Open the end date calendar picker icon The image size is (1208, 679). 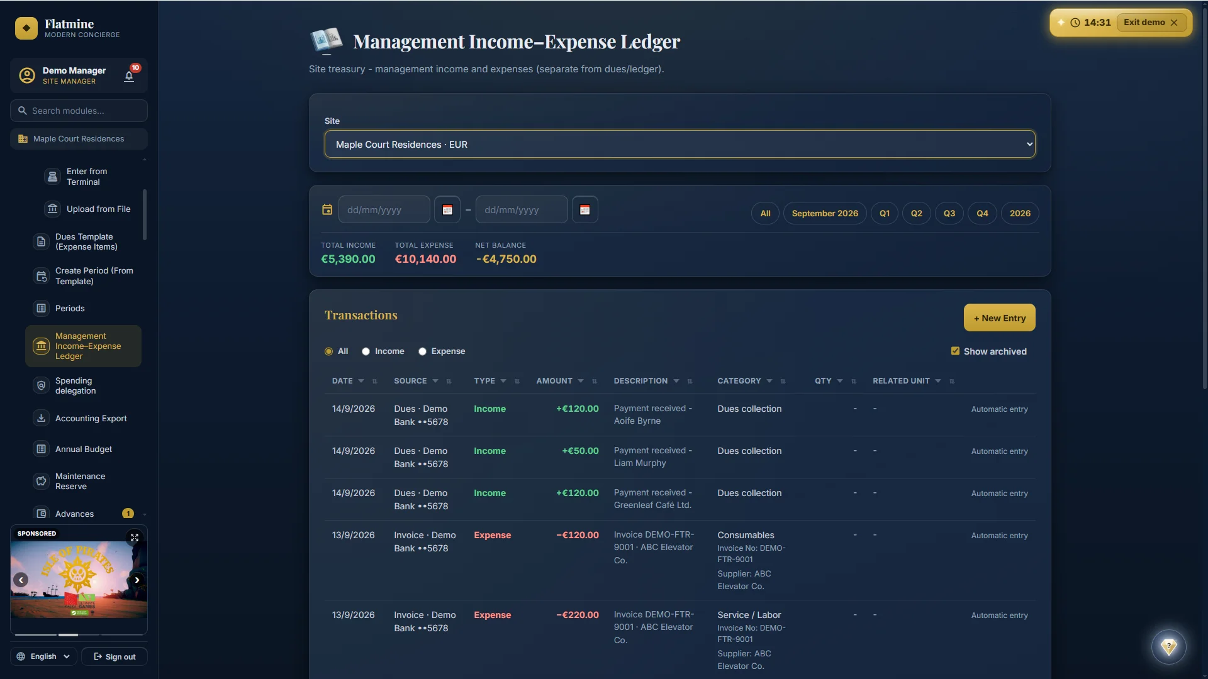[584, 210]
